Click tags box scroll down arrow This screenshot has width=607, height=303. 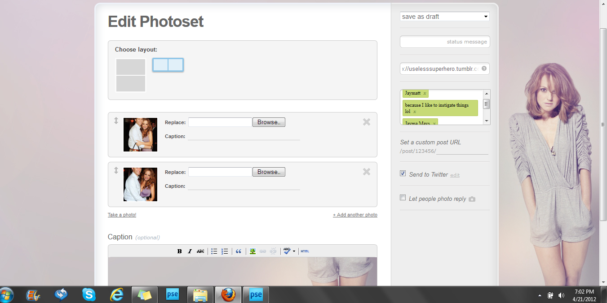click(487, 121)
